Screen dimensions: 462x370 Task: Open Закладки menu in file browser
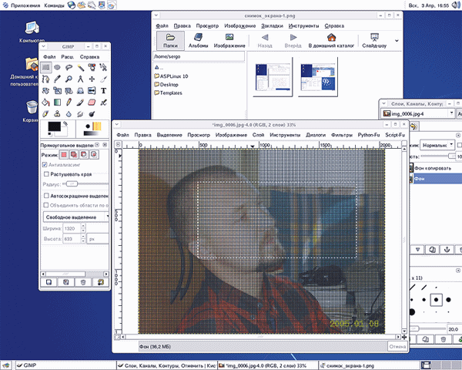point(272,26)
